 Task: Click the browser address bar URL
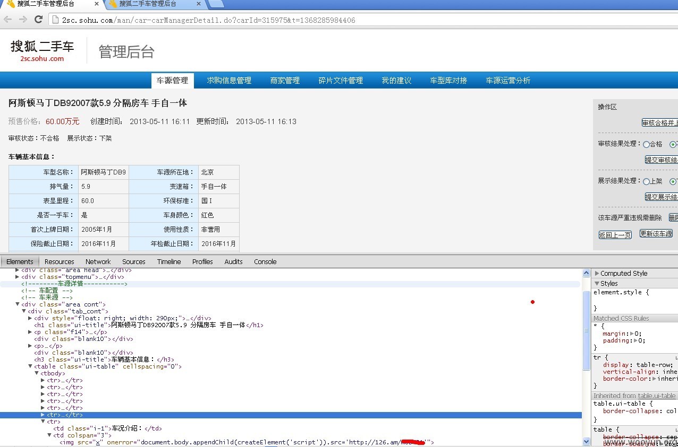click(208, 20)
